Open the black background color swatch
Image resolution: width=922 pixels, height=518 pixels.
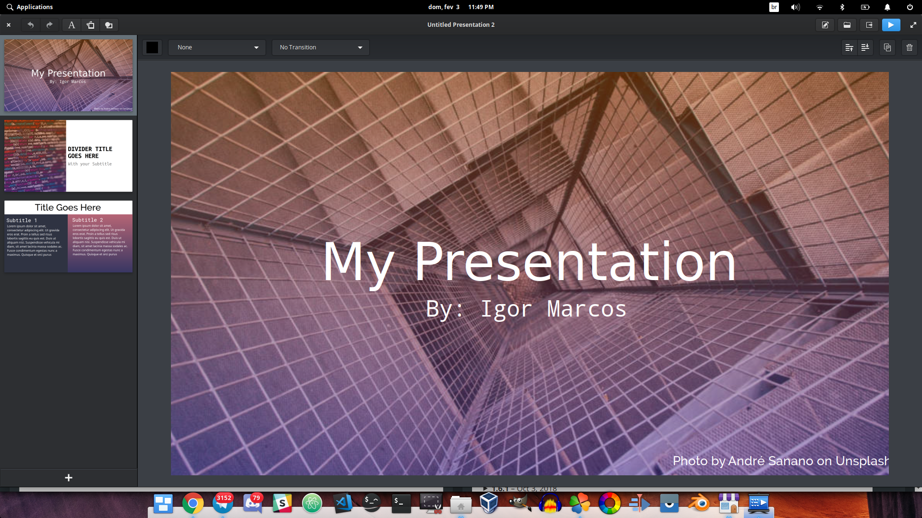[x=152, y=47]
